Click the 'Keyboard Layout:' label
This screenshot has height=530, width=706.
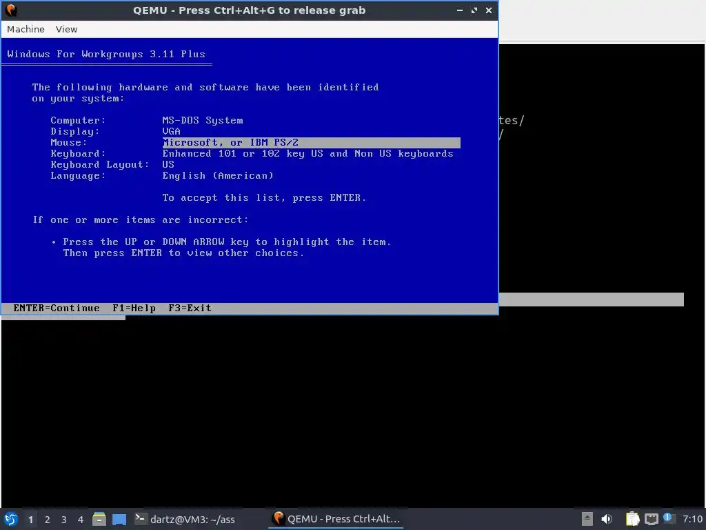tap(99, 164)
